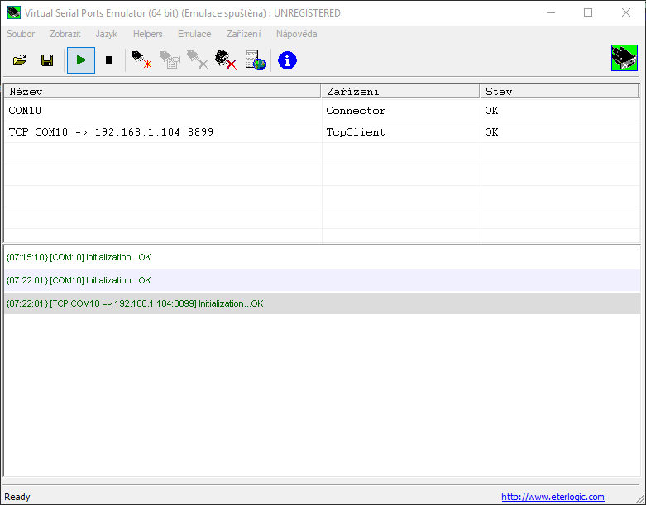Sort by the Stav column header
This screenshot has width=646, height=505.
pos(559,91)
